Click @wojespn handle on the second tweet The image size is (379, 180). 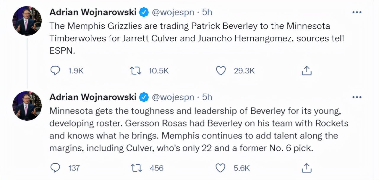pos(173,97)
